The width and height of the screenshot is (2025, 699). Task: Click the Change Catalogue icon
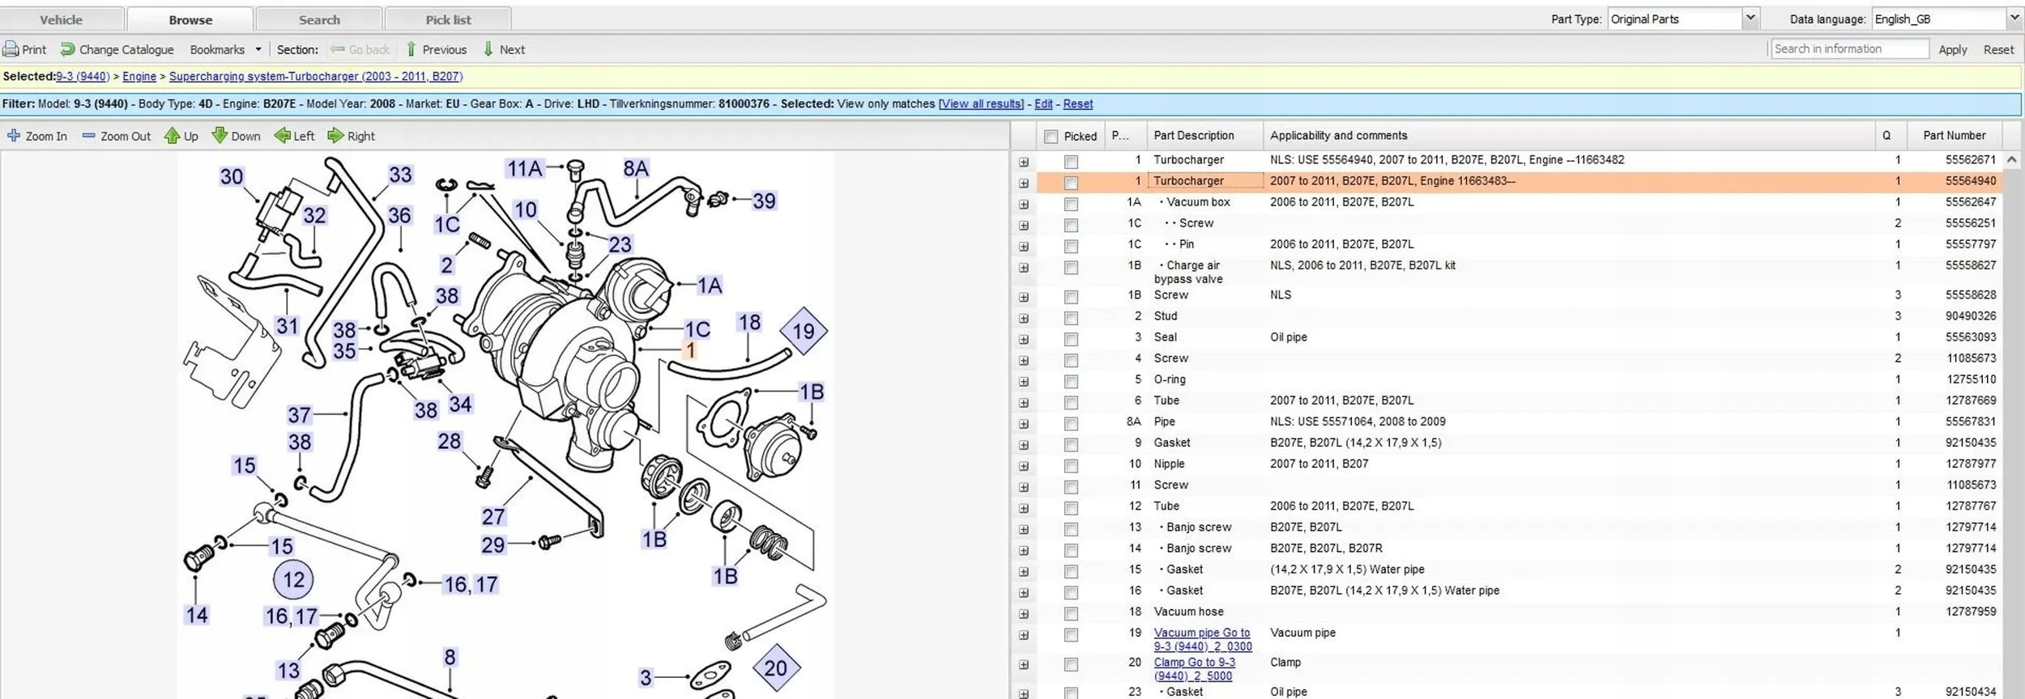coord(68,49)
